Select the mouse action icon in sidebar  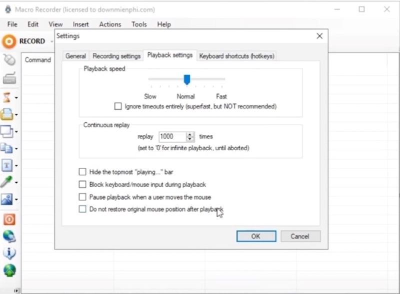pos(9,60)
